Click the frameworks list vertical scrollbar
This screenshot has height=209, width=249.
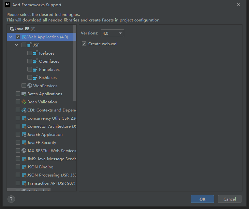tap(75, 63)
